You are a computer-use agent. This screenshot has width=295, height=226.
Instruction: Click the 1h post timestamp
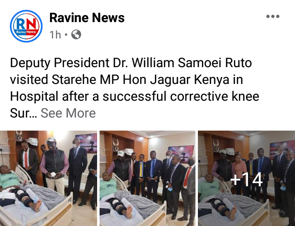click(x=55, y=35)
